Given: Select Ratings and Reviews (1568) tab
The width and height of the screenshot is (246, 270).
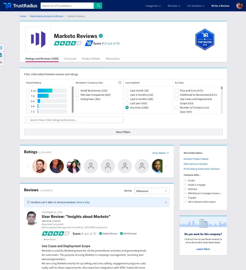Looking at the screenshot, I should click(42, 58).
